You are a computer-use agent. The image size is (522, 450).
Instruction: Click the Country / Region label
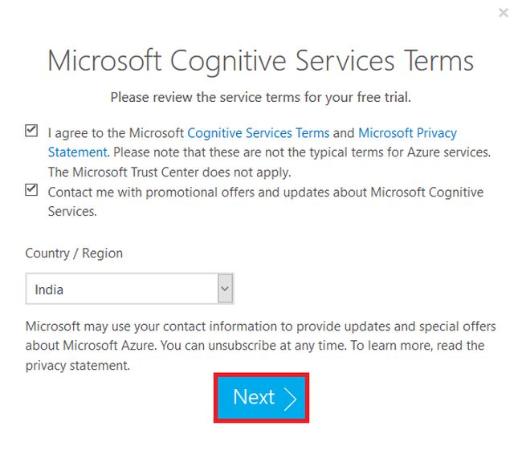pyautogui.click(x=74, y=253)
